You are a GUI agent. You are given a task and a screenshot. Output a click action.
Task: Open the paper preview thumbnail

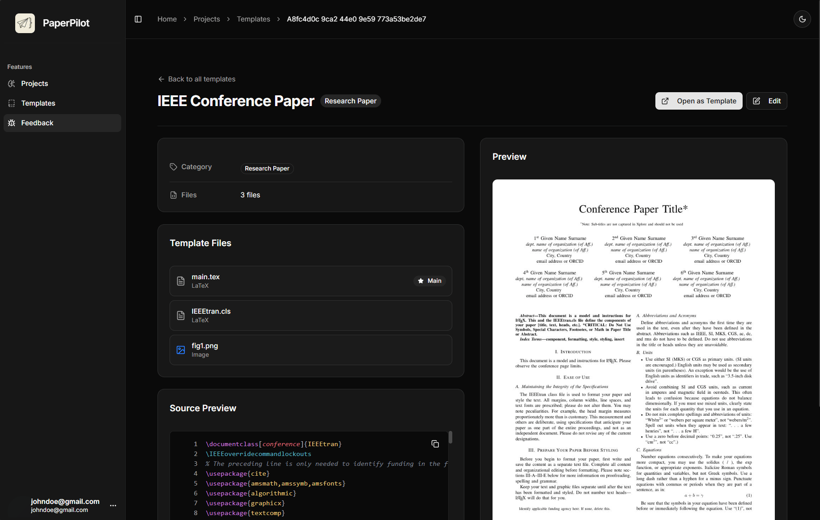[x=633, y=349]
